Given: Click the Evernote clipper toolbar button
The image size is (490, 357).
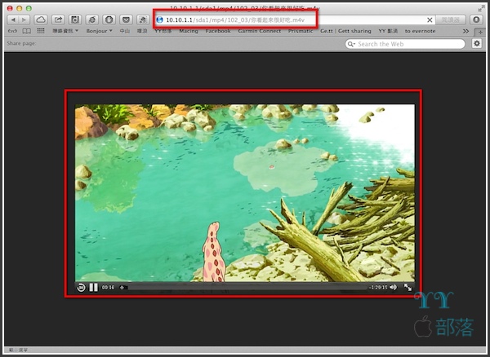Looking at the screenshot, I should (143, 20).
